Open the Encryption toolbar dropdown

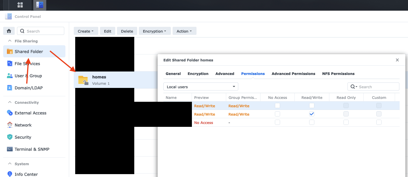(155, 31)
